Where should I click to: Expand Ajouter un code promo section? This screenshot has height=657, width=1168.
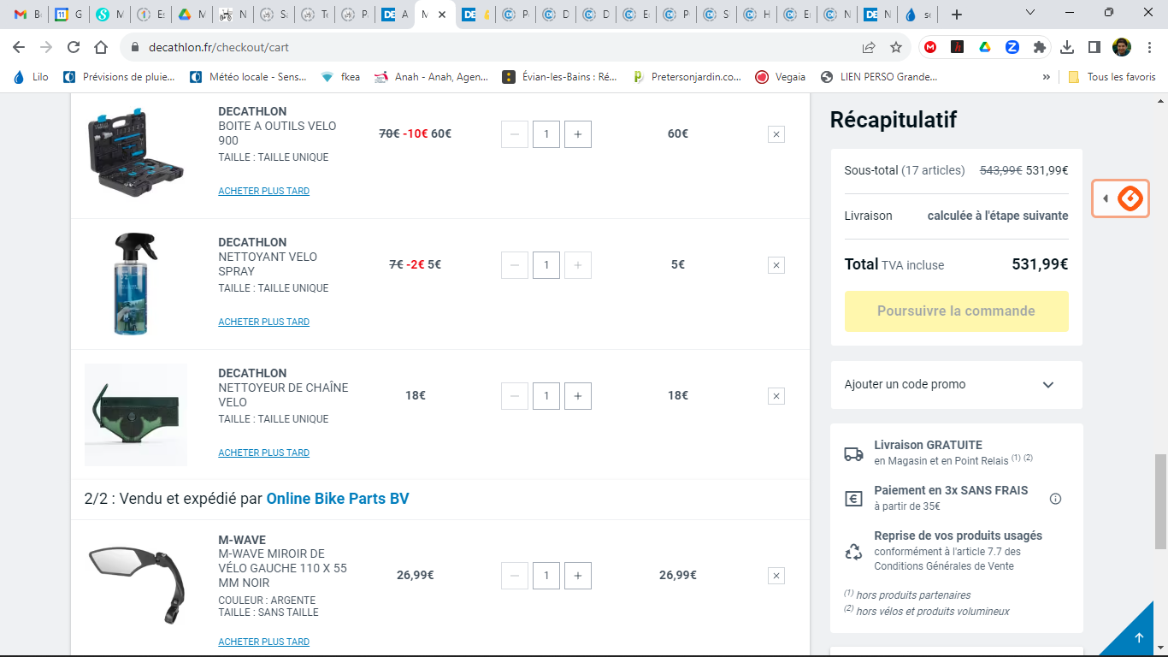(x=956, y=385)
